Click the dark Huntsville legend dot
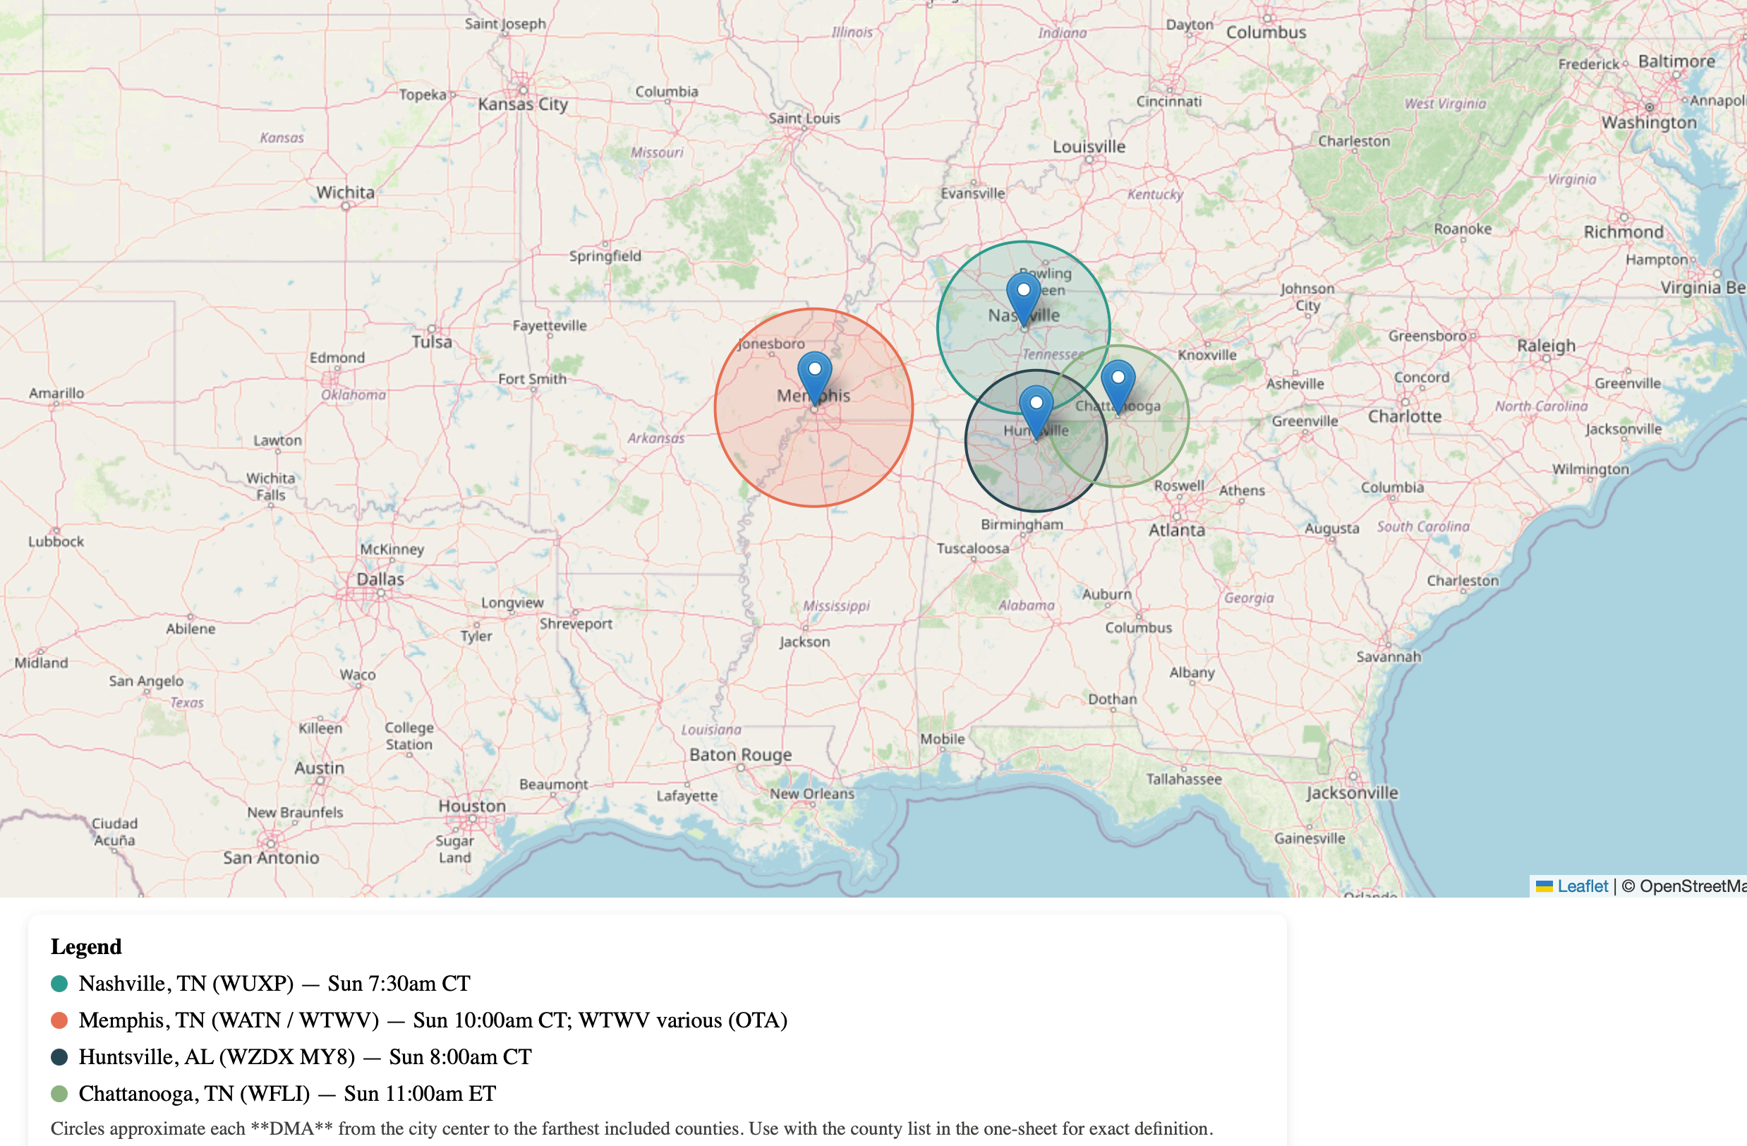This screenshot has height=1146, width=1747. pos(59,1057)
